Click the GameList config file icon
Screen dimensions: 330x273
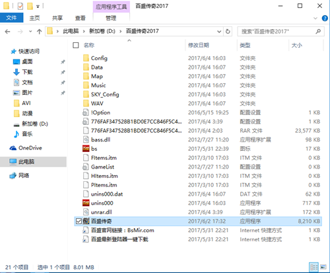[86, 167]
